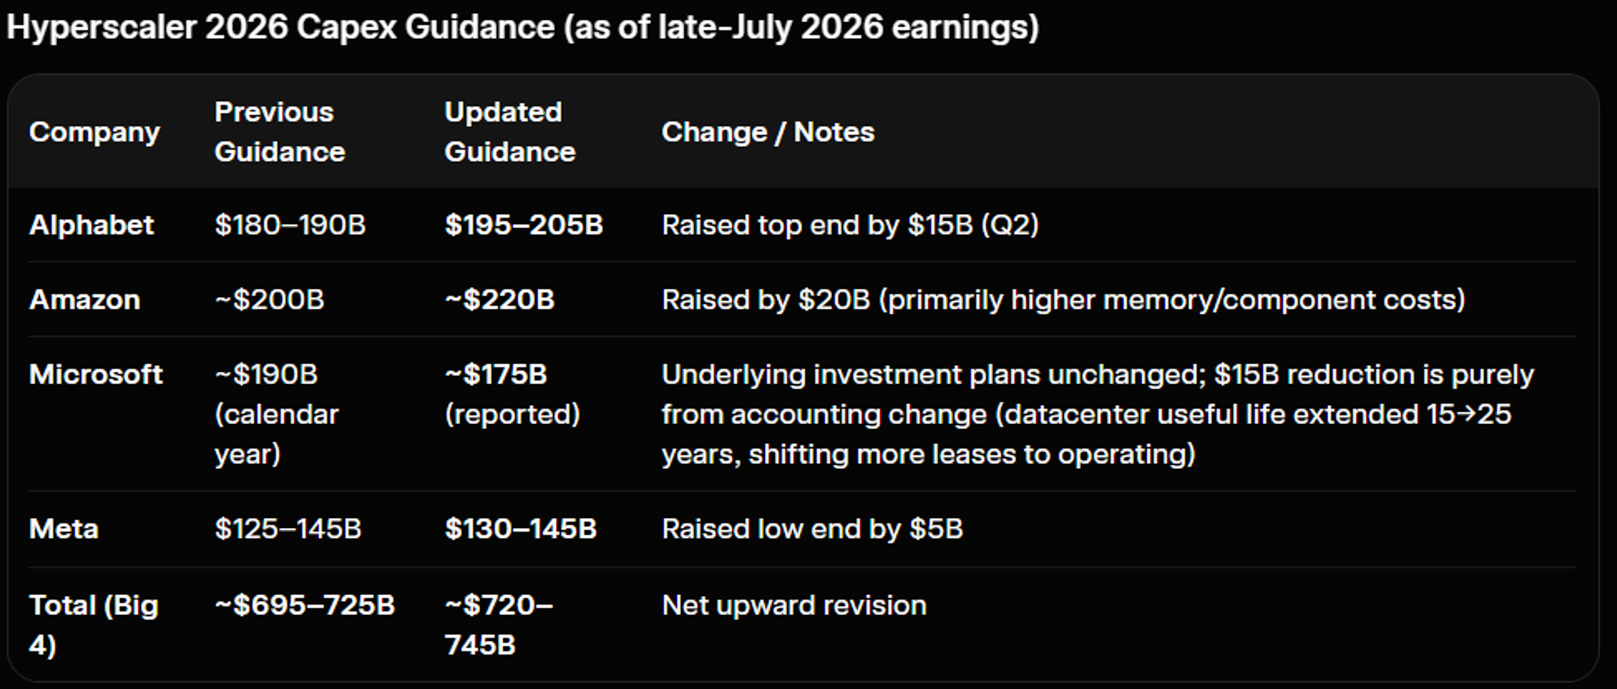This screenshot has height=689, width=1617.
Task: Select 'Raised low end by $5B' note
Action: pos(812,529)
